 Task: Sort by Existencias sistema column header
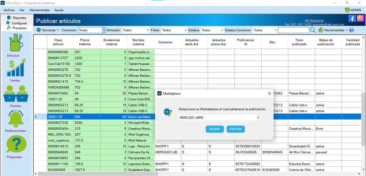pyautogui.click(x=114, y=42)
